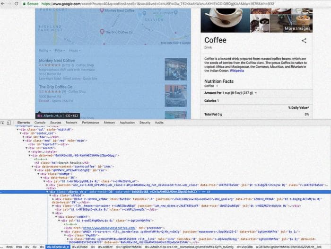Reload the page with refresh icon
Screen dimensions: 331x249
pos(17,4)
